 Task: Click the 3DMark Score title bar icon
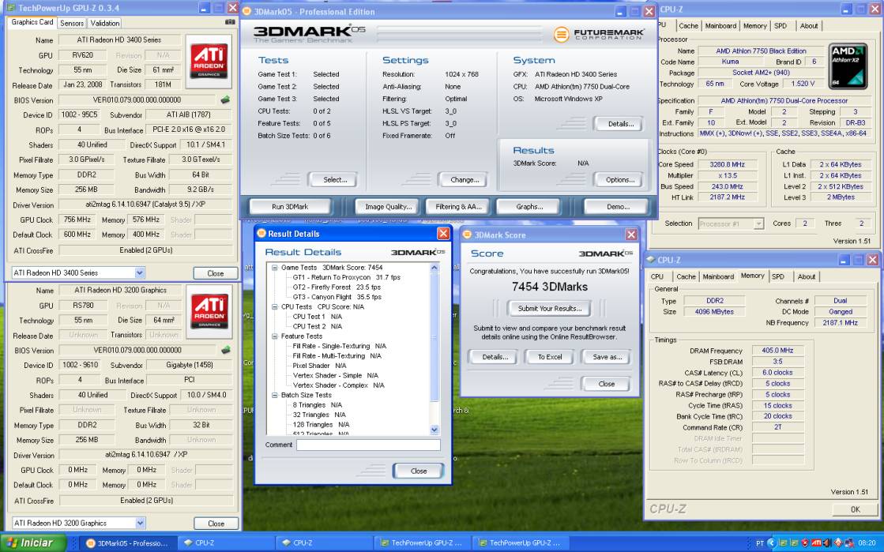467,234
